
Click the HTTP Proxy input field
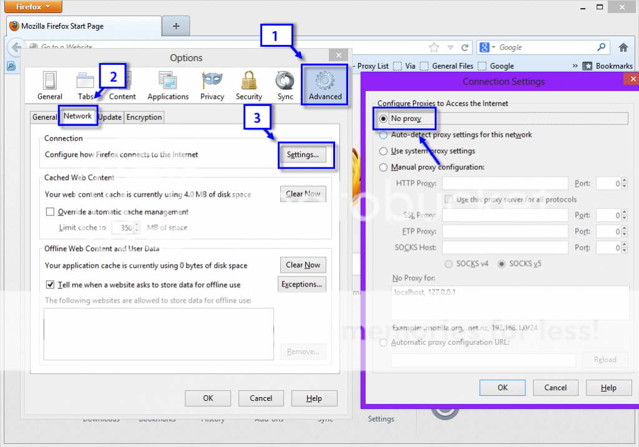pos(505,184)
